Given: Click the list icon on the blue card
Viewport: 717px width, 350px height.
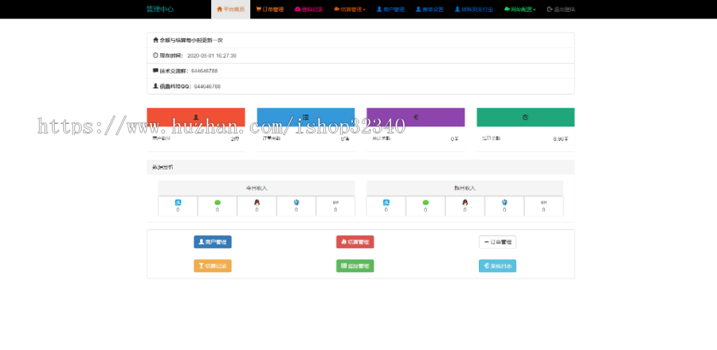Looking at the screenshot, I should point(306,117).
